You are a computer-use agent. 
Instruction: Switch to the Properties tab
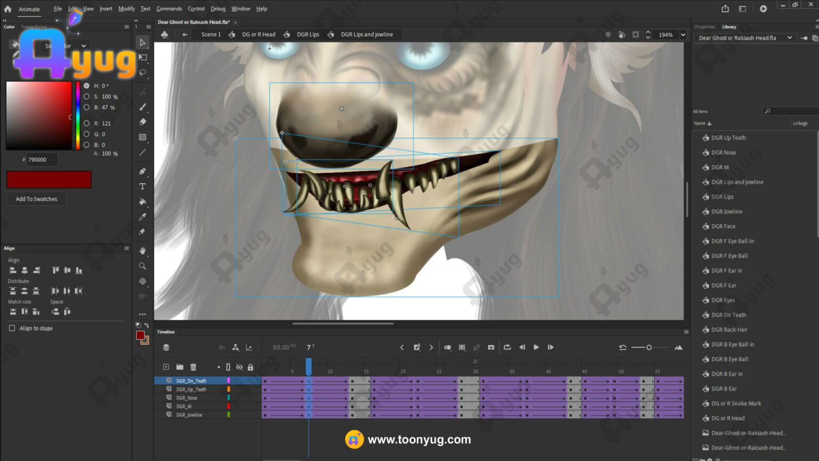point(705,27)
